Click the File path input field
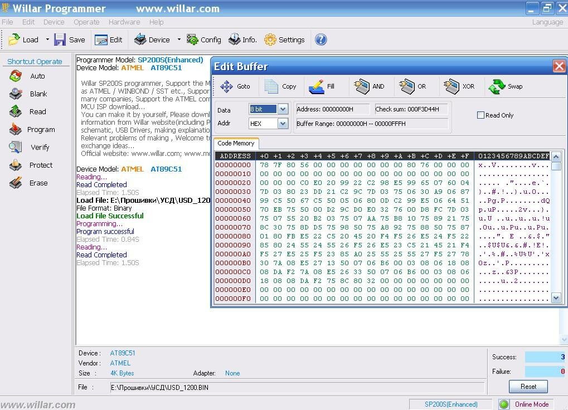The height and width of the screenshot is (410, 568). 297,388
